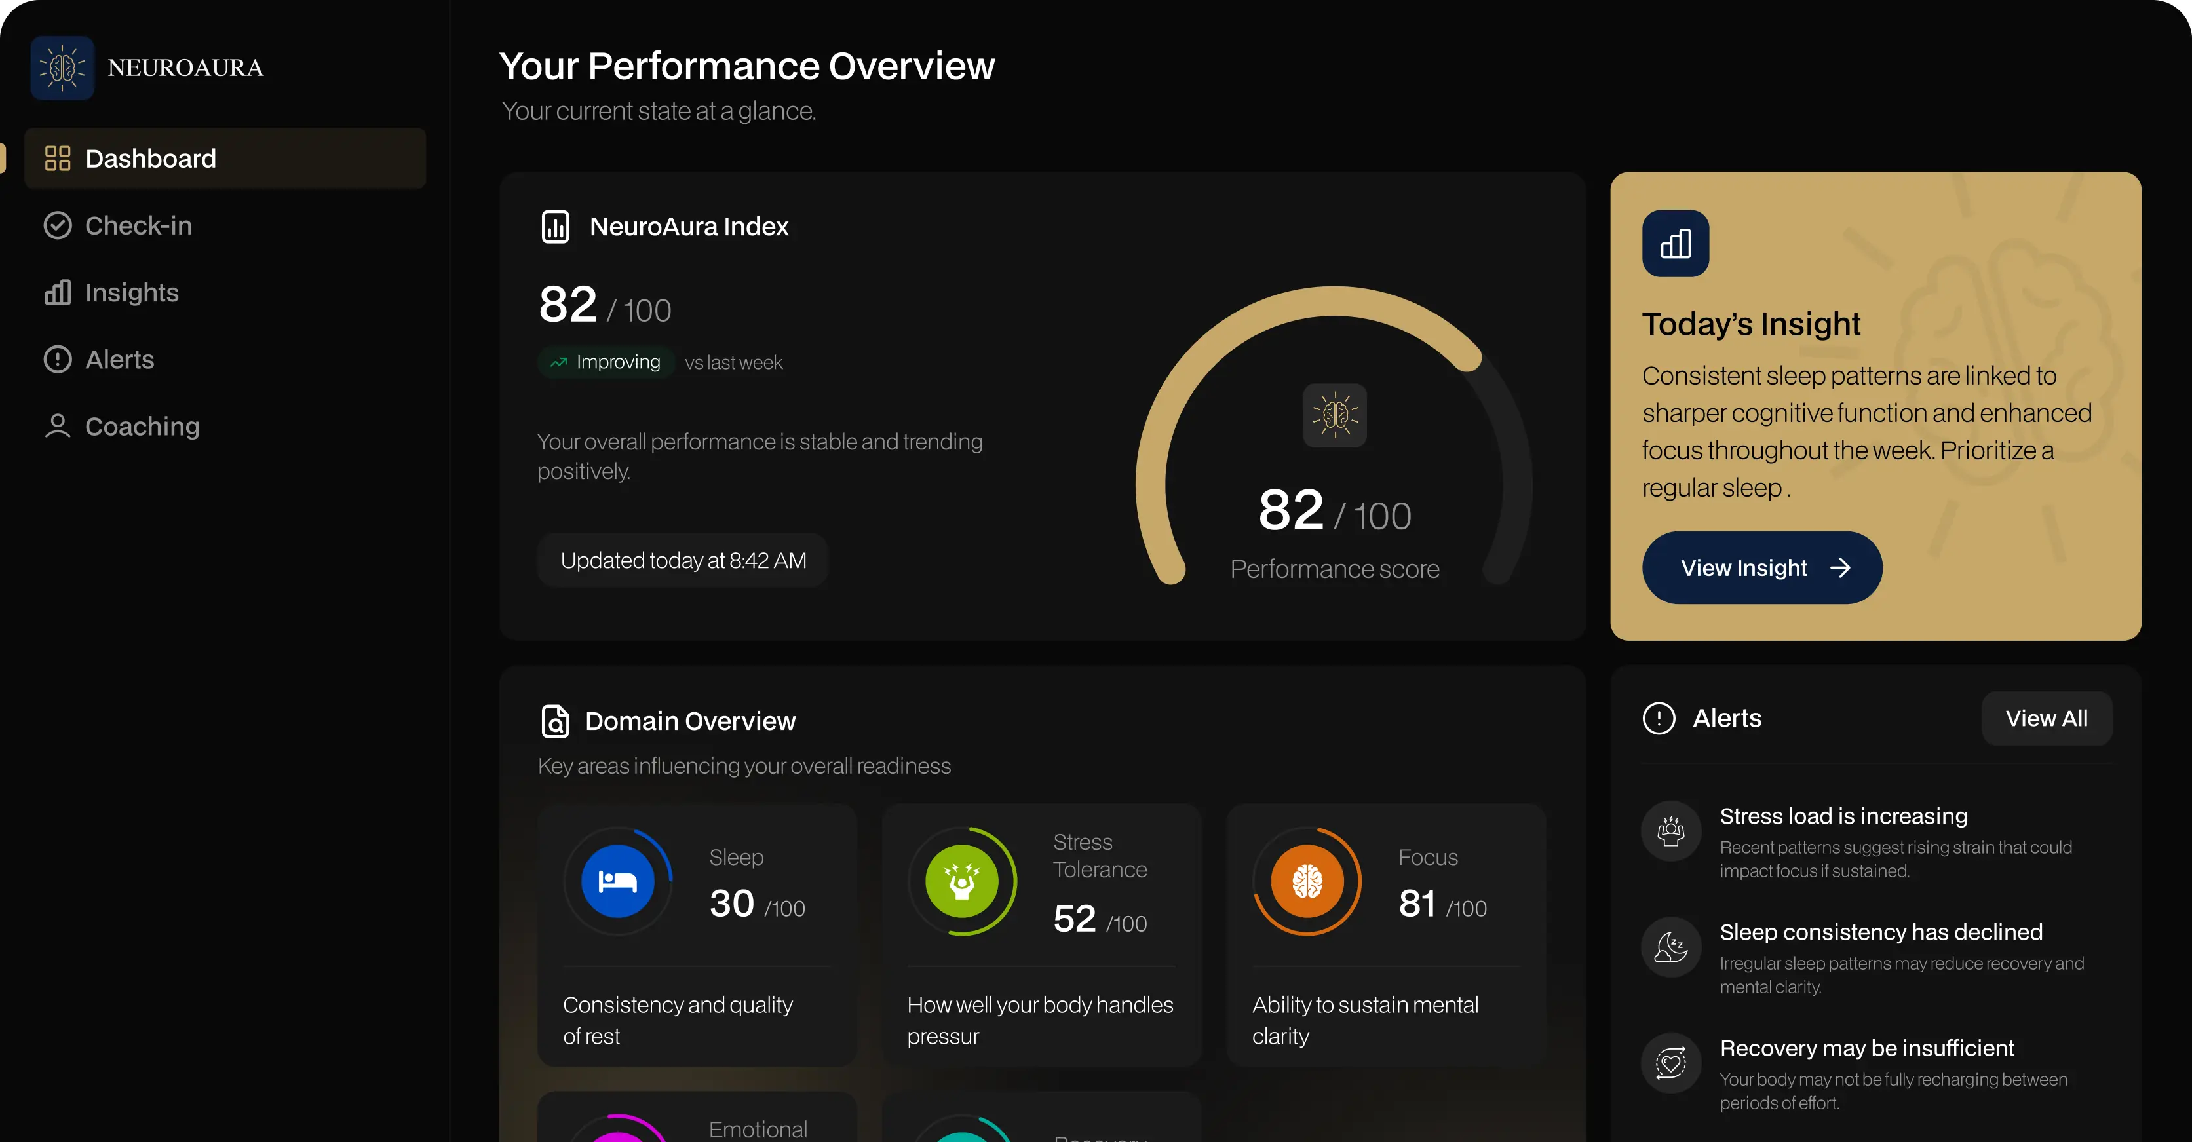Click the Alerts exclamation icon in sidebar
The image size is (2192, 1142).
[x=56, y=358]
